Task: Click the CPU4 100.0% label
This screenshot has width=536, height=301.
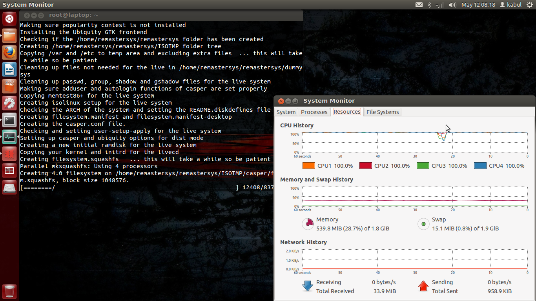Action: point(507,166)
